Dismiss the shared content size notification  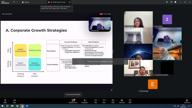coord(72,7)
